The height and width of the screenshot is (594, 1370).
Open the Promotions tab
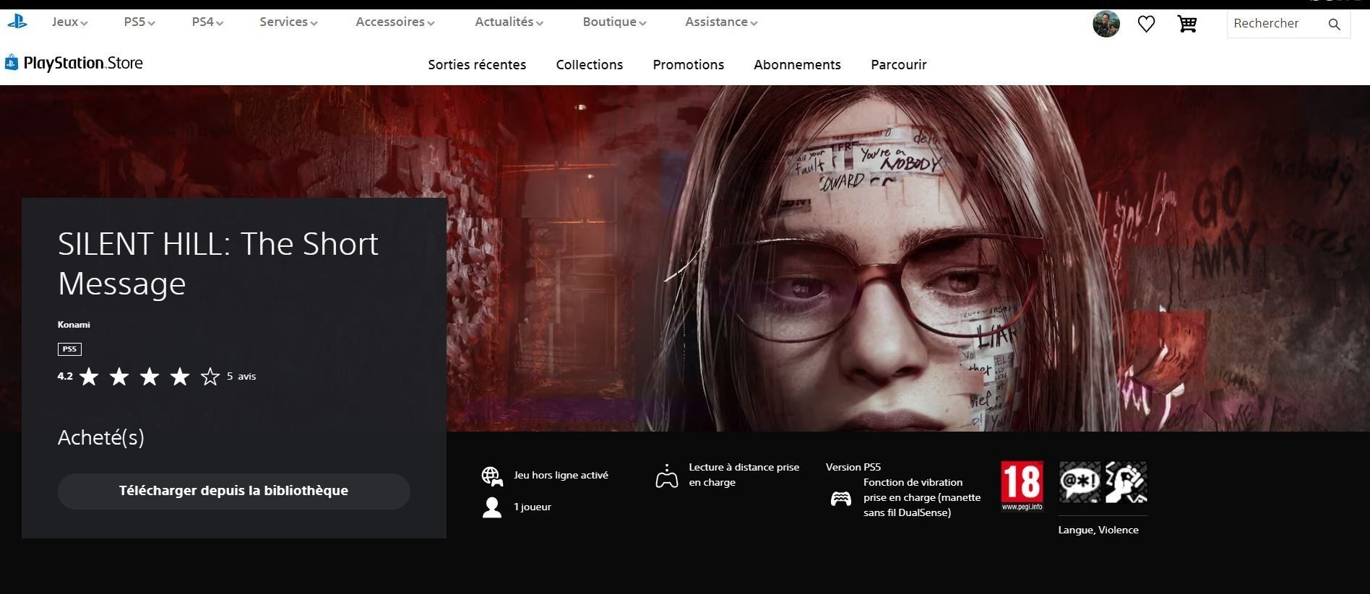pyautogui.click(x=688, y=65)
